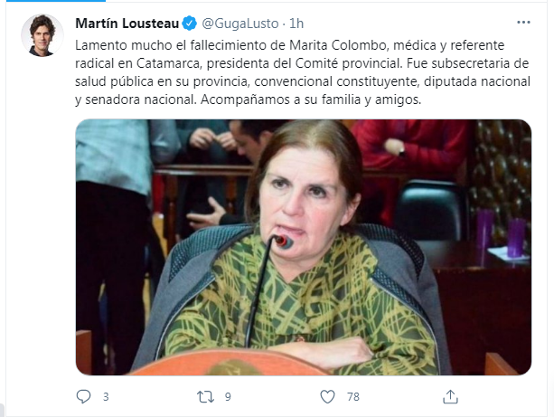Click the like count number 78
Image resolution: width=554 pixels, height=417 pixels.
[353, 397]
